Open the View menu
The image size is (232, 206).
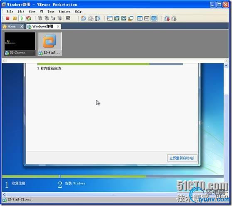click(x=32, y=11)
